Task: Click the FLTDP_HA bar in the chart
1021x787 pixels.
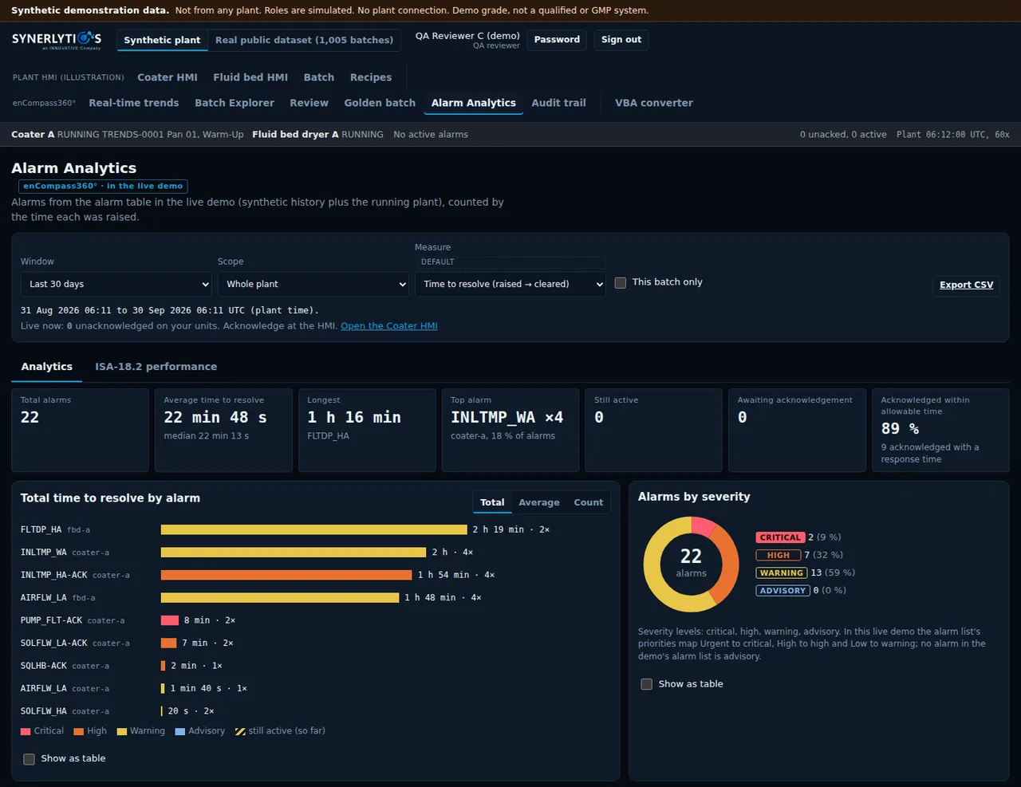Action: 313,529
